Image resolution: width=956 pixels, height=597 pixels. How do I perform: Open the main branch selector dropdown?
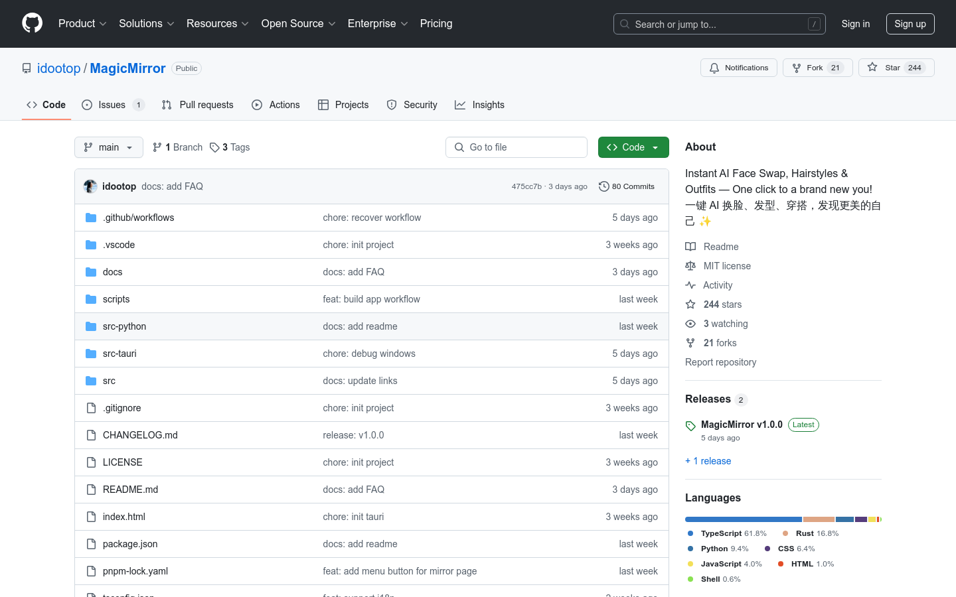[109, 147]
